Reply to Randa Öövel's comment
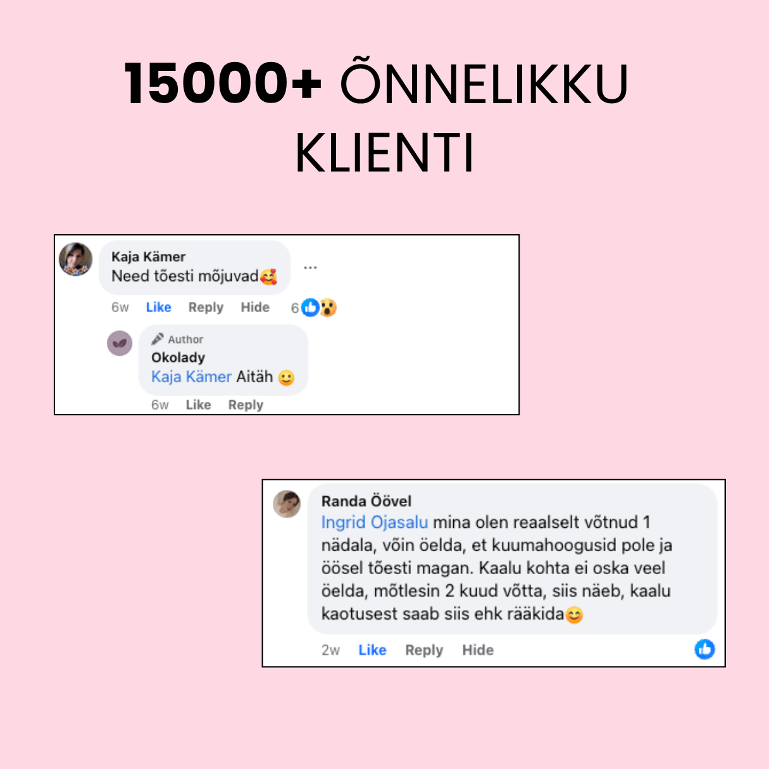 coord(424,650)
